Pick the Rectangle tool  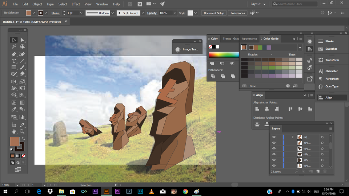pos(14,68)
